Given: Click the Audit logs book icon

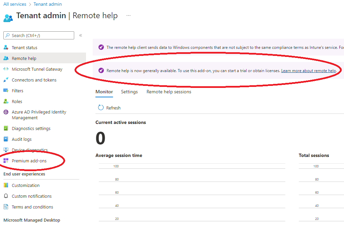Looking at the screenshot, I should click(x=6, y=139).
